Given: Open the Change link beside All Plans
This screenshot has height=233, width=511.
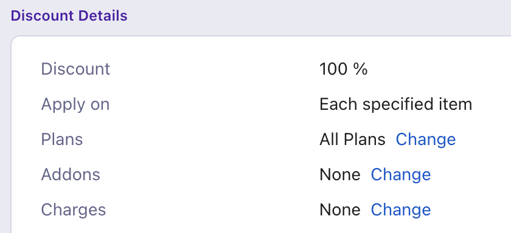Looking at the screenshot, I should (426, 140).
